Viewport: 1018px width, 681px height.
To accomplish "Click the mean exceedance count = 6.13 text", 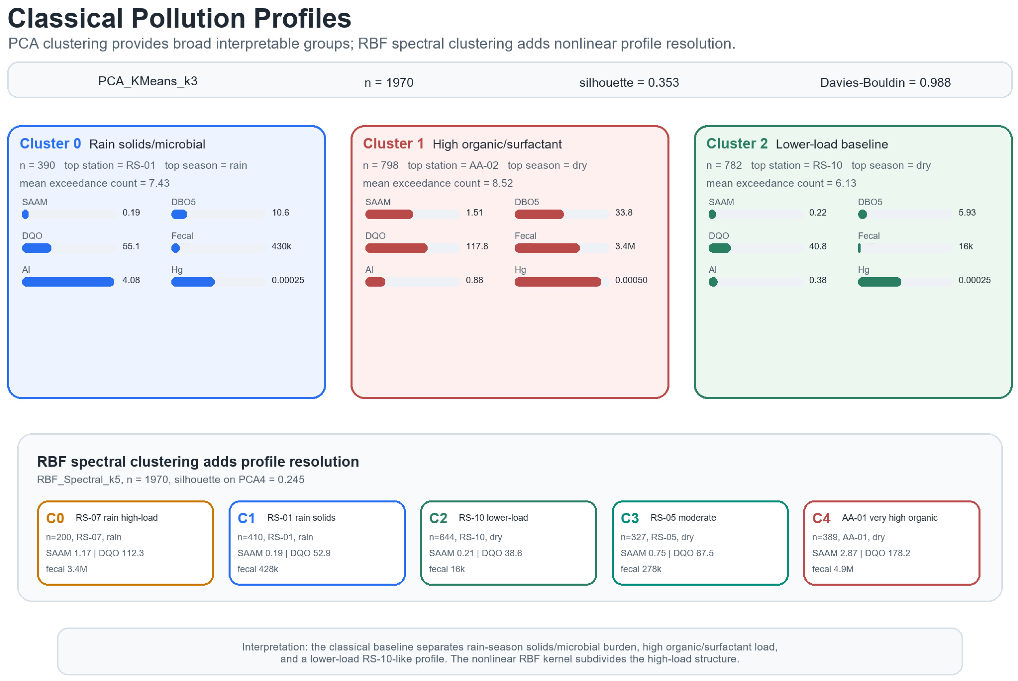I will 781,183.
